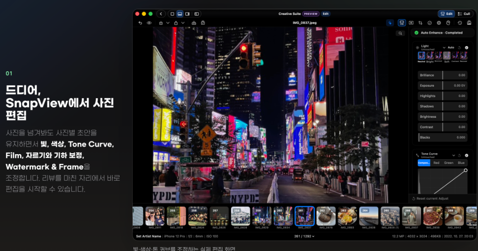Image resolution: width=478 pixels, height=251 pixels.
Task: Open the edit history clock icon
Action: [460, 23]
